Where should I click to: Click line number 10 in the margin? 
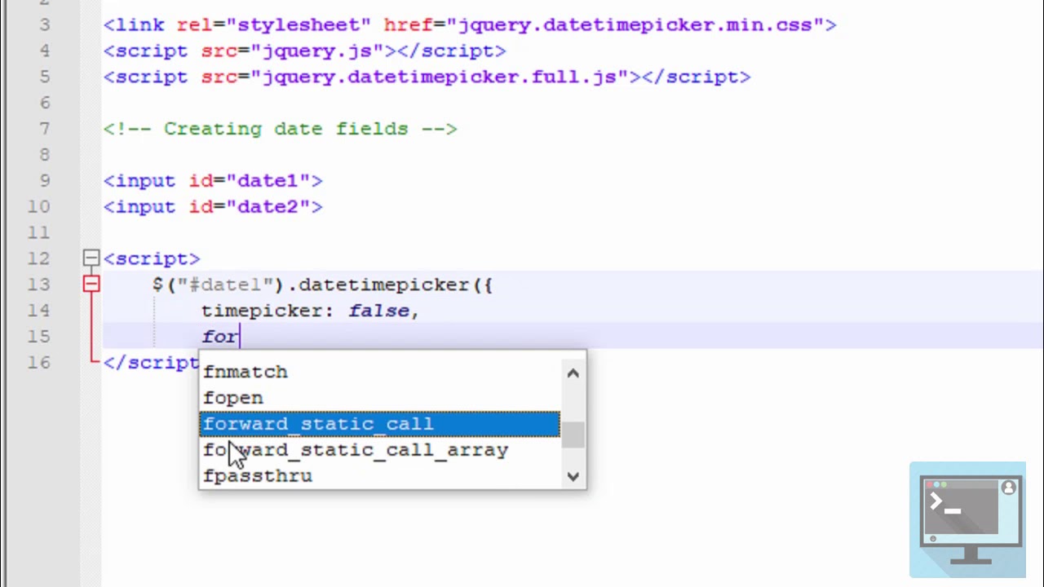click(x=38, y=207)
